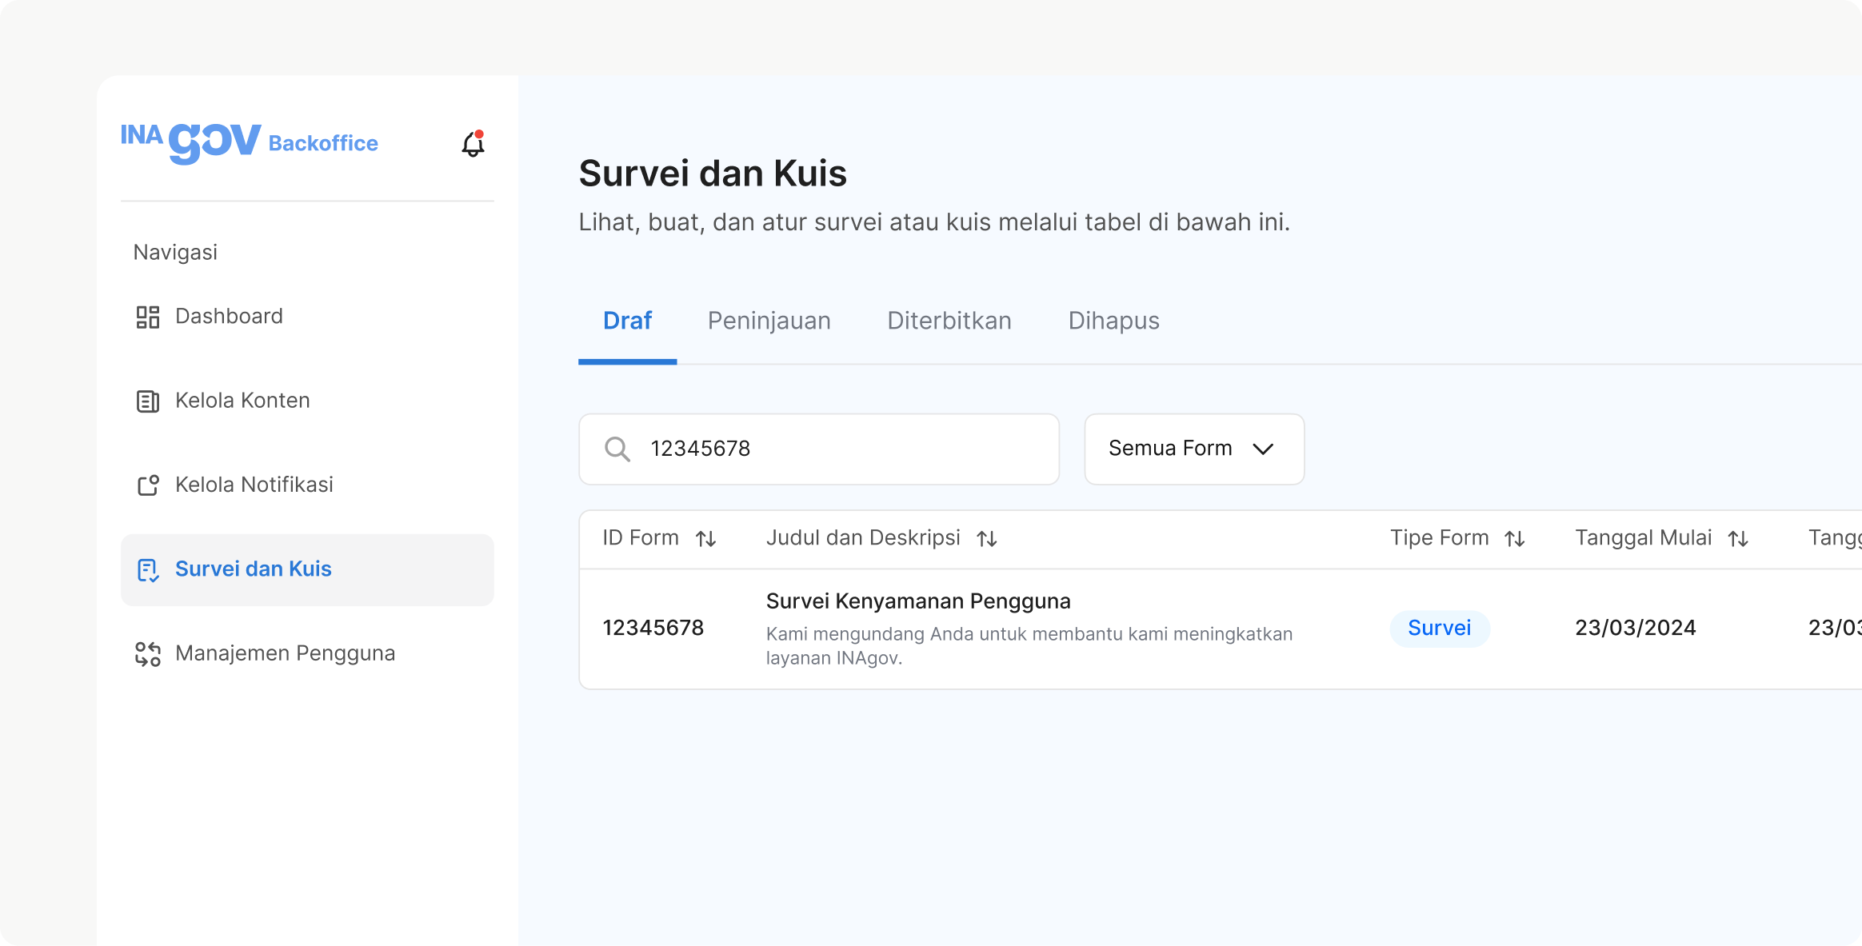The height and width of the screenshot is (946, 1862).
Task: Click the Kelola Konten document icon
Action: [148, 401]
